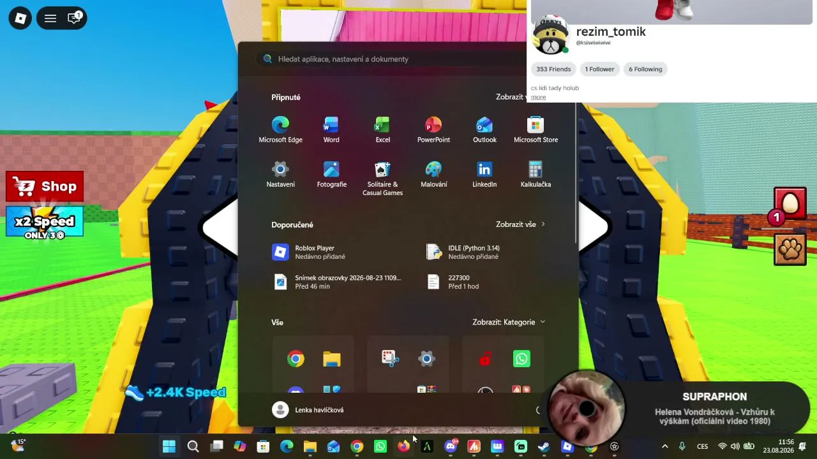The width and height of the screenshot is (817, 459).
Task: Open Microsoft Store from pinned apps
Action: coord(536,130)
